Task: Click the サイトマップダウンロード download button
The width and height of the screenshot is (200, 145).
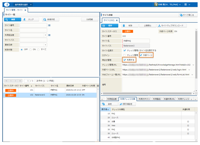Action: pos(172,26)
